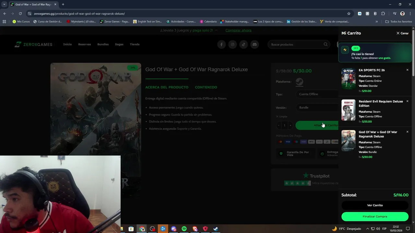Screen dimensions: 415x233
Task: Open the Chrome apps grid icon
Action: point(4,22)
